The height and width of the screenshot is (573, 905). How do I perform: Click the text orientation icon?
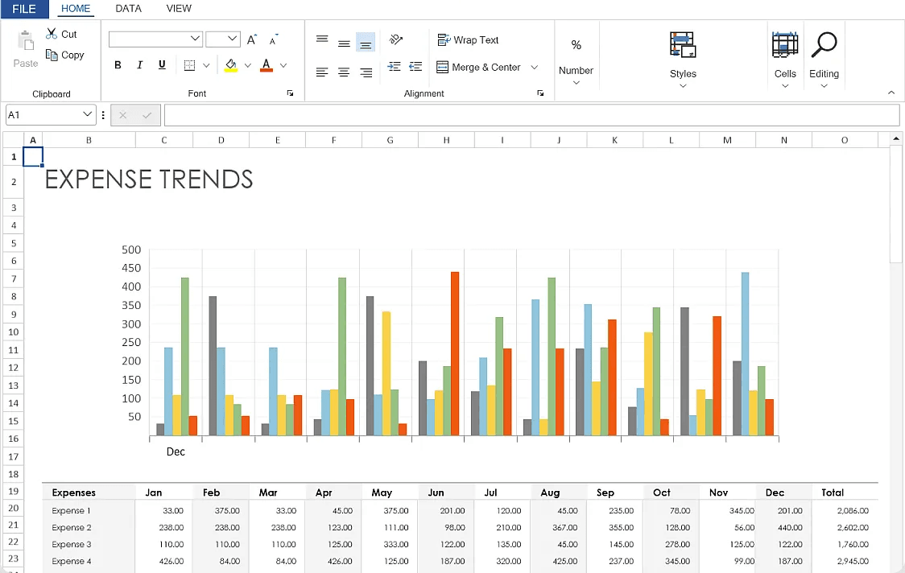396,39
